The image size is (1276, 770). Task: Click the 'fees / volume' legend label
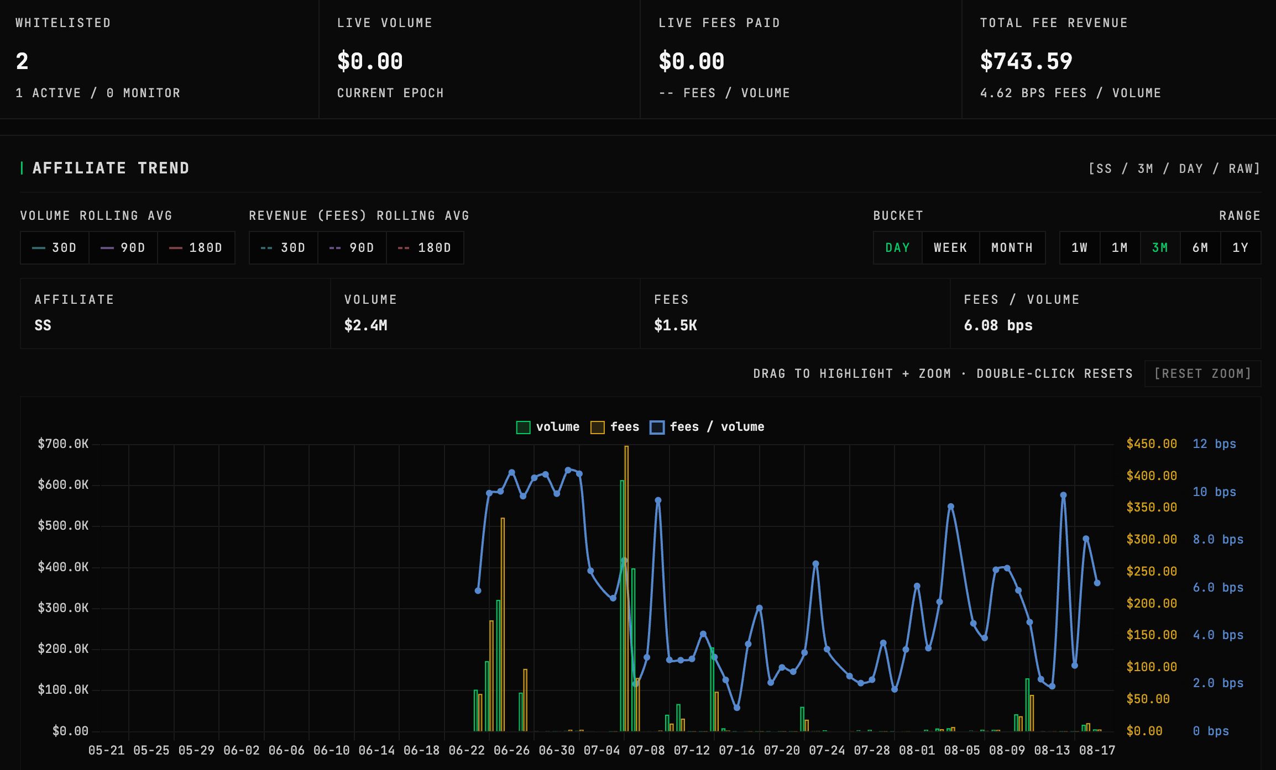717,427
